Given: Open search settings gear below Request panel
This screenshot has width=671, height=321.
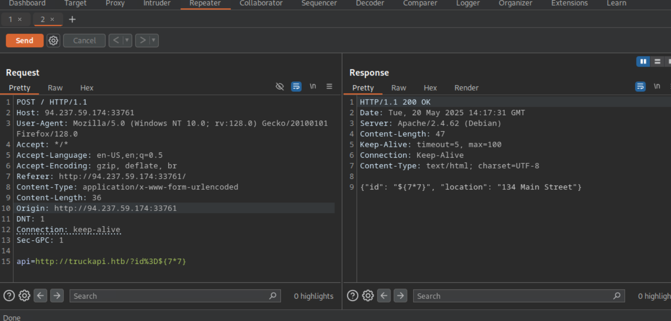Looking at the screenshot, I should (x=25, y=296).
